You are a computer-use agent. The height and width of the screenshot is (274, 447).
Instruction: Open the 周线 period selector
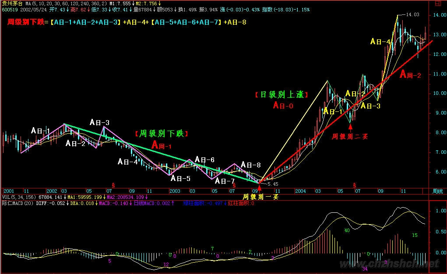(438, 191)
